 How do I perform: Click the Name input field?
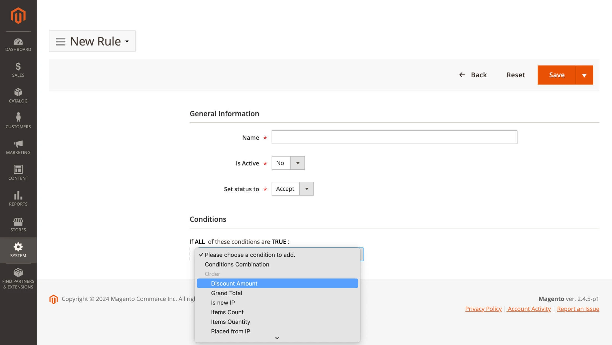point(394,137)
